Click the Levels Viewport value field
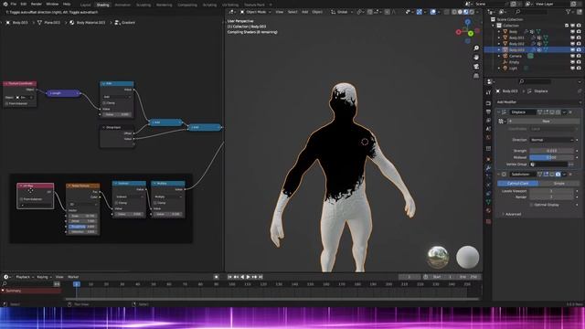 point(551,191)
